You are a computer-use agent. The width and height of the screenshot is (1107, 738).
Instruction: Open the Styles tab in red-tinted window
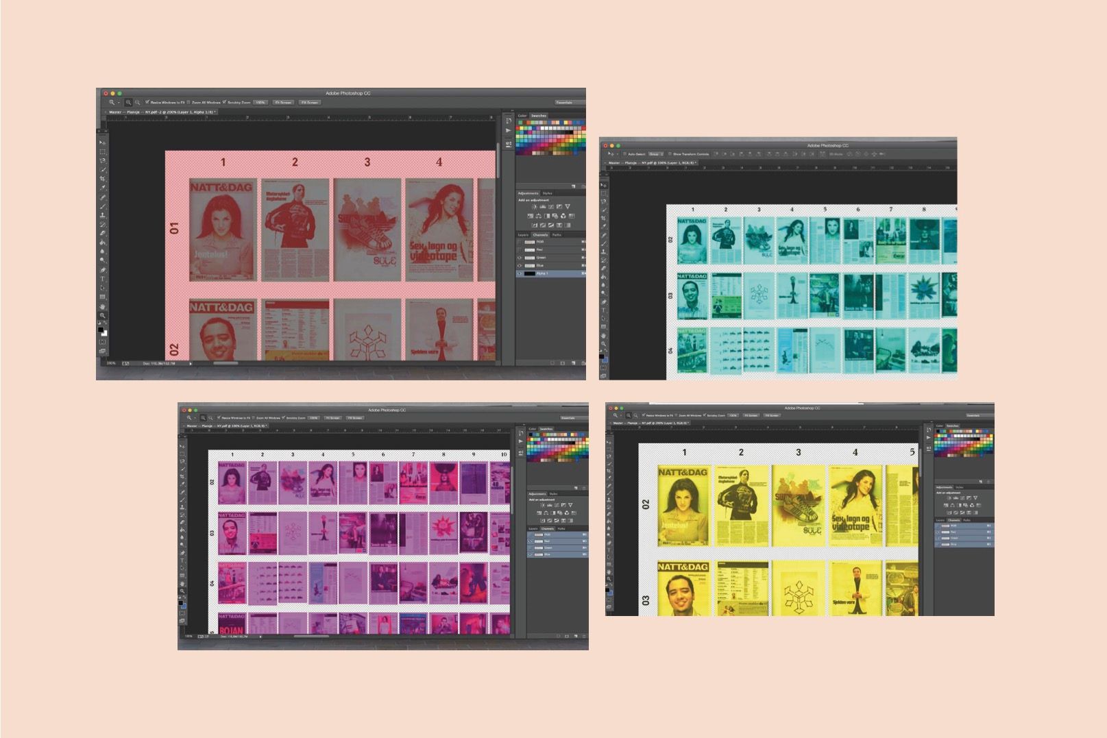pyautogui.click(x=547, y=193)
